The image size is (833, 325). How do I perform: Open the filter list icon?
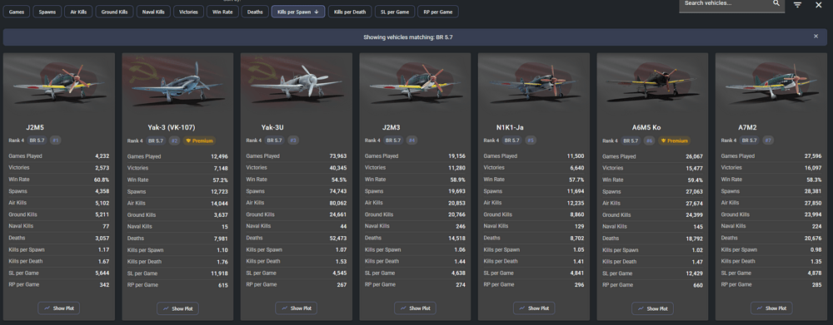coord(797,5)
